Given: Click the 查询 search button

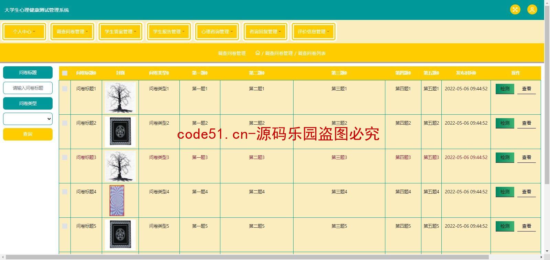Looking at the screenshot, I should coord(28,134).
